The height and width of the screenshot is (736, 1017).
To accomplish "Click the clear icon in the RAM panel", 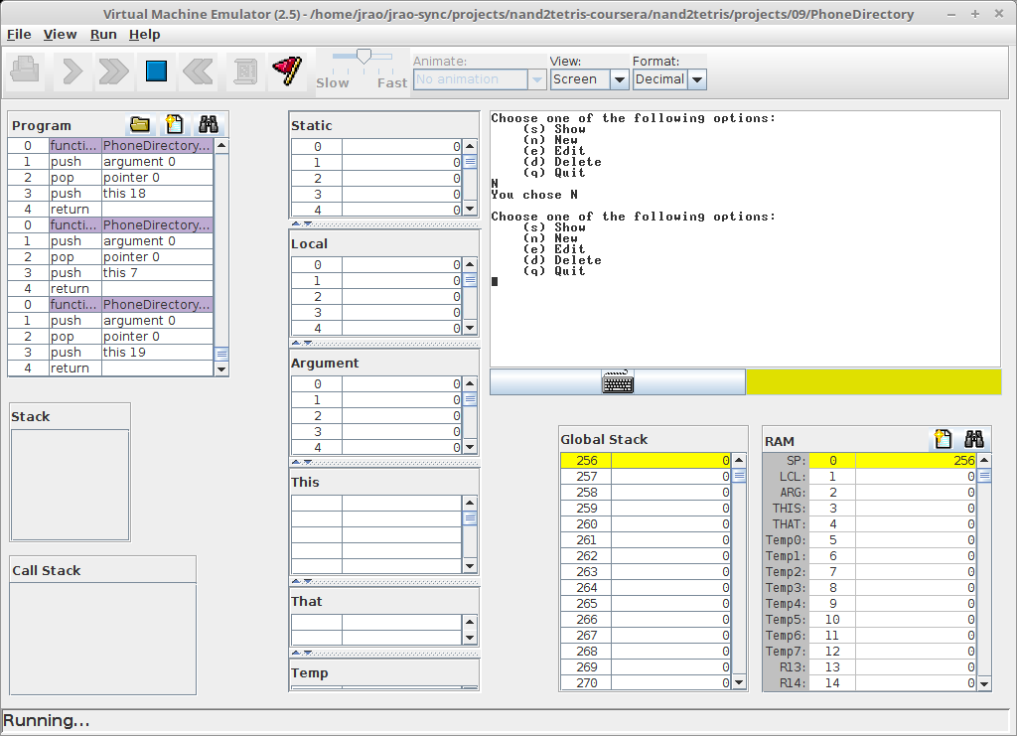I will tap(943, 439).
